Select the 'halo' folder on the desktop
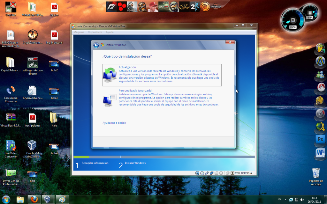 (54, 120)
